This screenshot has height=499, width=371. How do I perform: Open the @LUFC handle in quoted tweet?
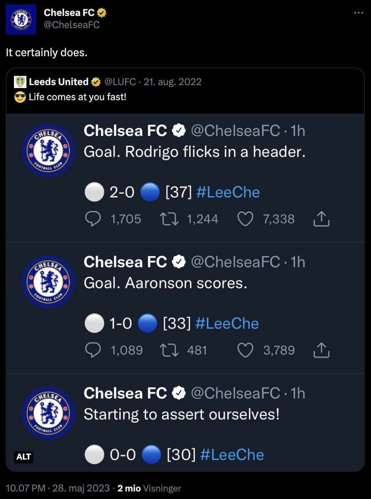[120, 82]
